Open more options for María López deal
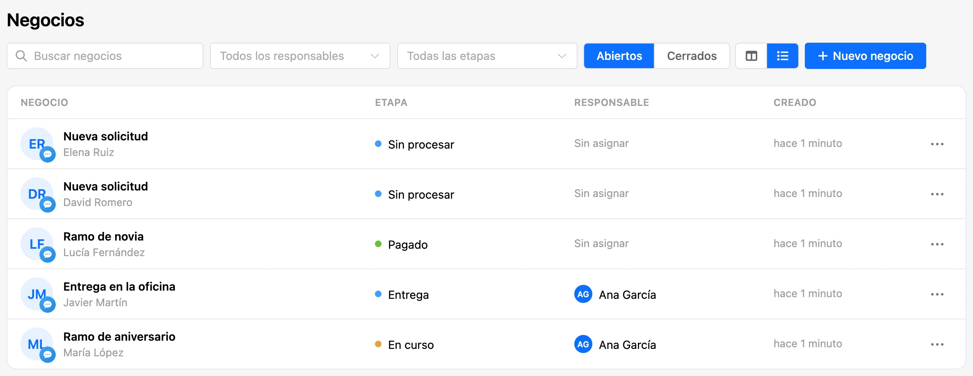 coord(937,344)
